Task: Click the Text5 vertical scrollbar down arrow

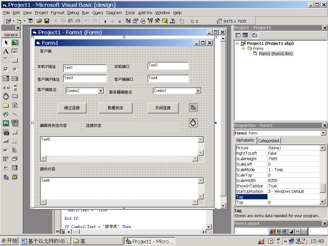Action: click(201, 153)
